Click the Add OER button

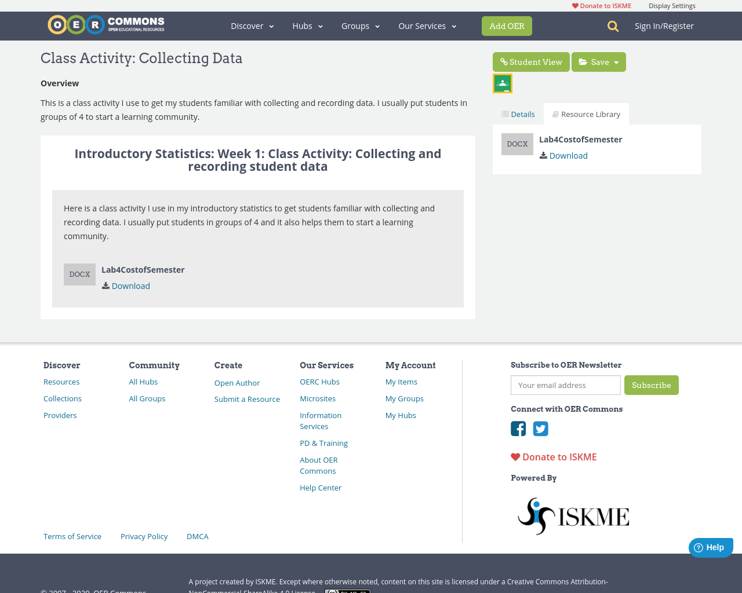tap(507, 25)
